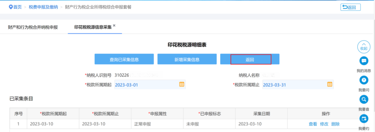Viewport: 375px width, 132px height.
Task: Open the 我的消息 chat bubble icon
Action: (364, 61)
